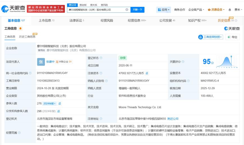This screenshot has width=244, height=145.
Task: Open the 应用 dropdown menu
Action: (164, 10)
